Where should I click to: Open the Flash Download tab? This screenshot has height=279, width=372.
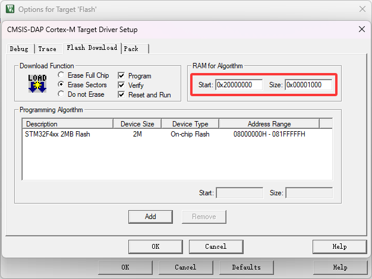click(x=92, y=48)
